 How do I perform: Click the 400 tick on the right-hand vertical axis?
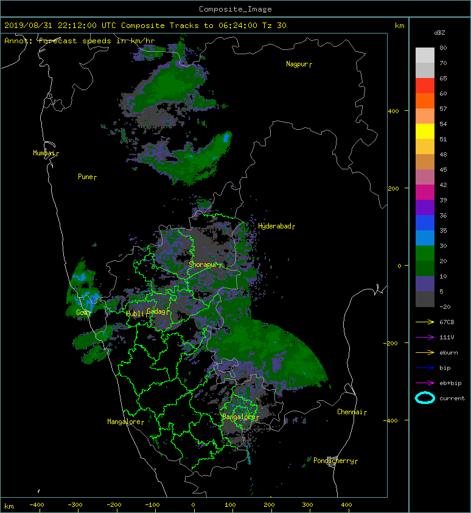tap(394, 111)
